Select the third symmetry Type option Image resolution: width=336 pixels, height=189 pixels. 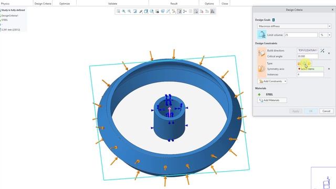click(x=309, y=64)
